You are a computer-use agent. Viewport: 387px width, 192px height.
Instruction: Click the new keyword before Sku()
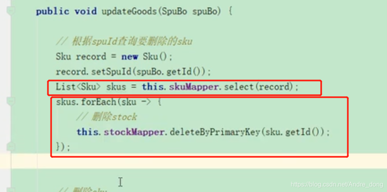click(x=130, y=56)
